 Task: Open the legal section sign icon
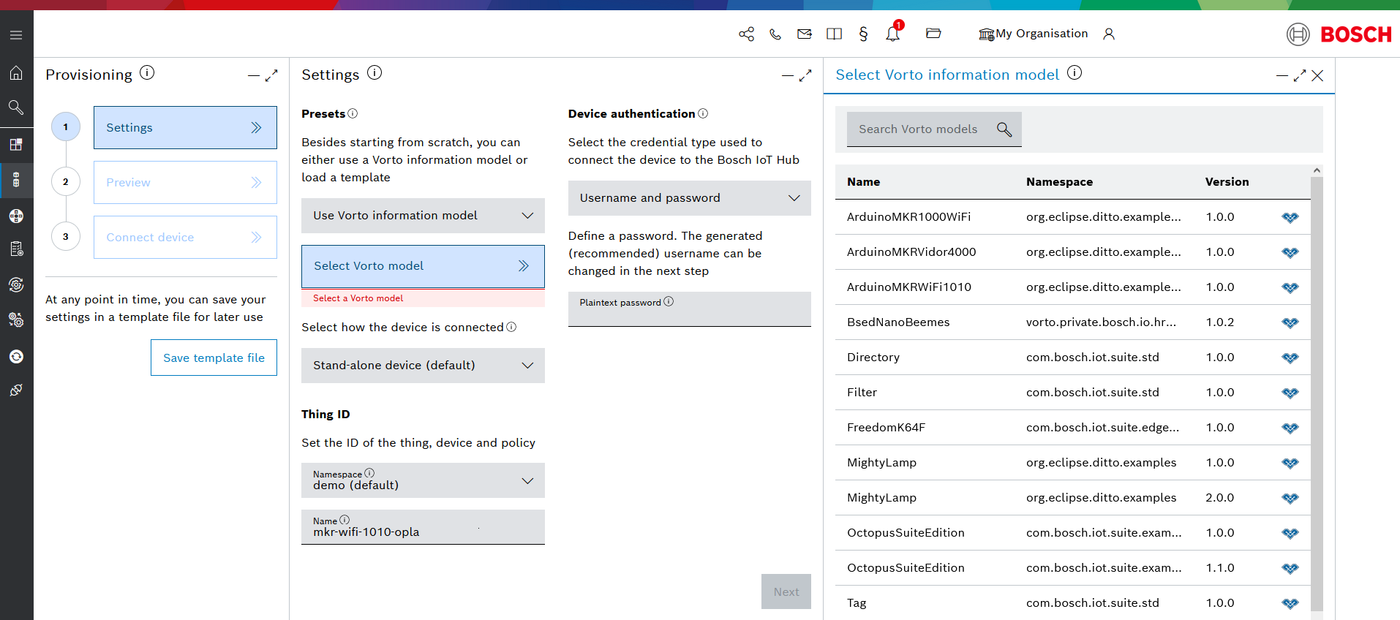(863, 34)
